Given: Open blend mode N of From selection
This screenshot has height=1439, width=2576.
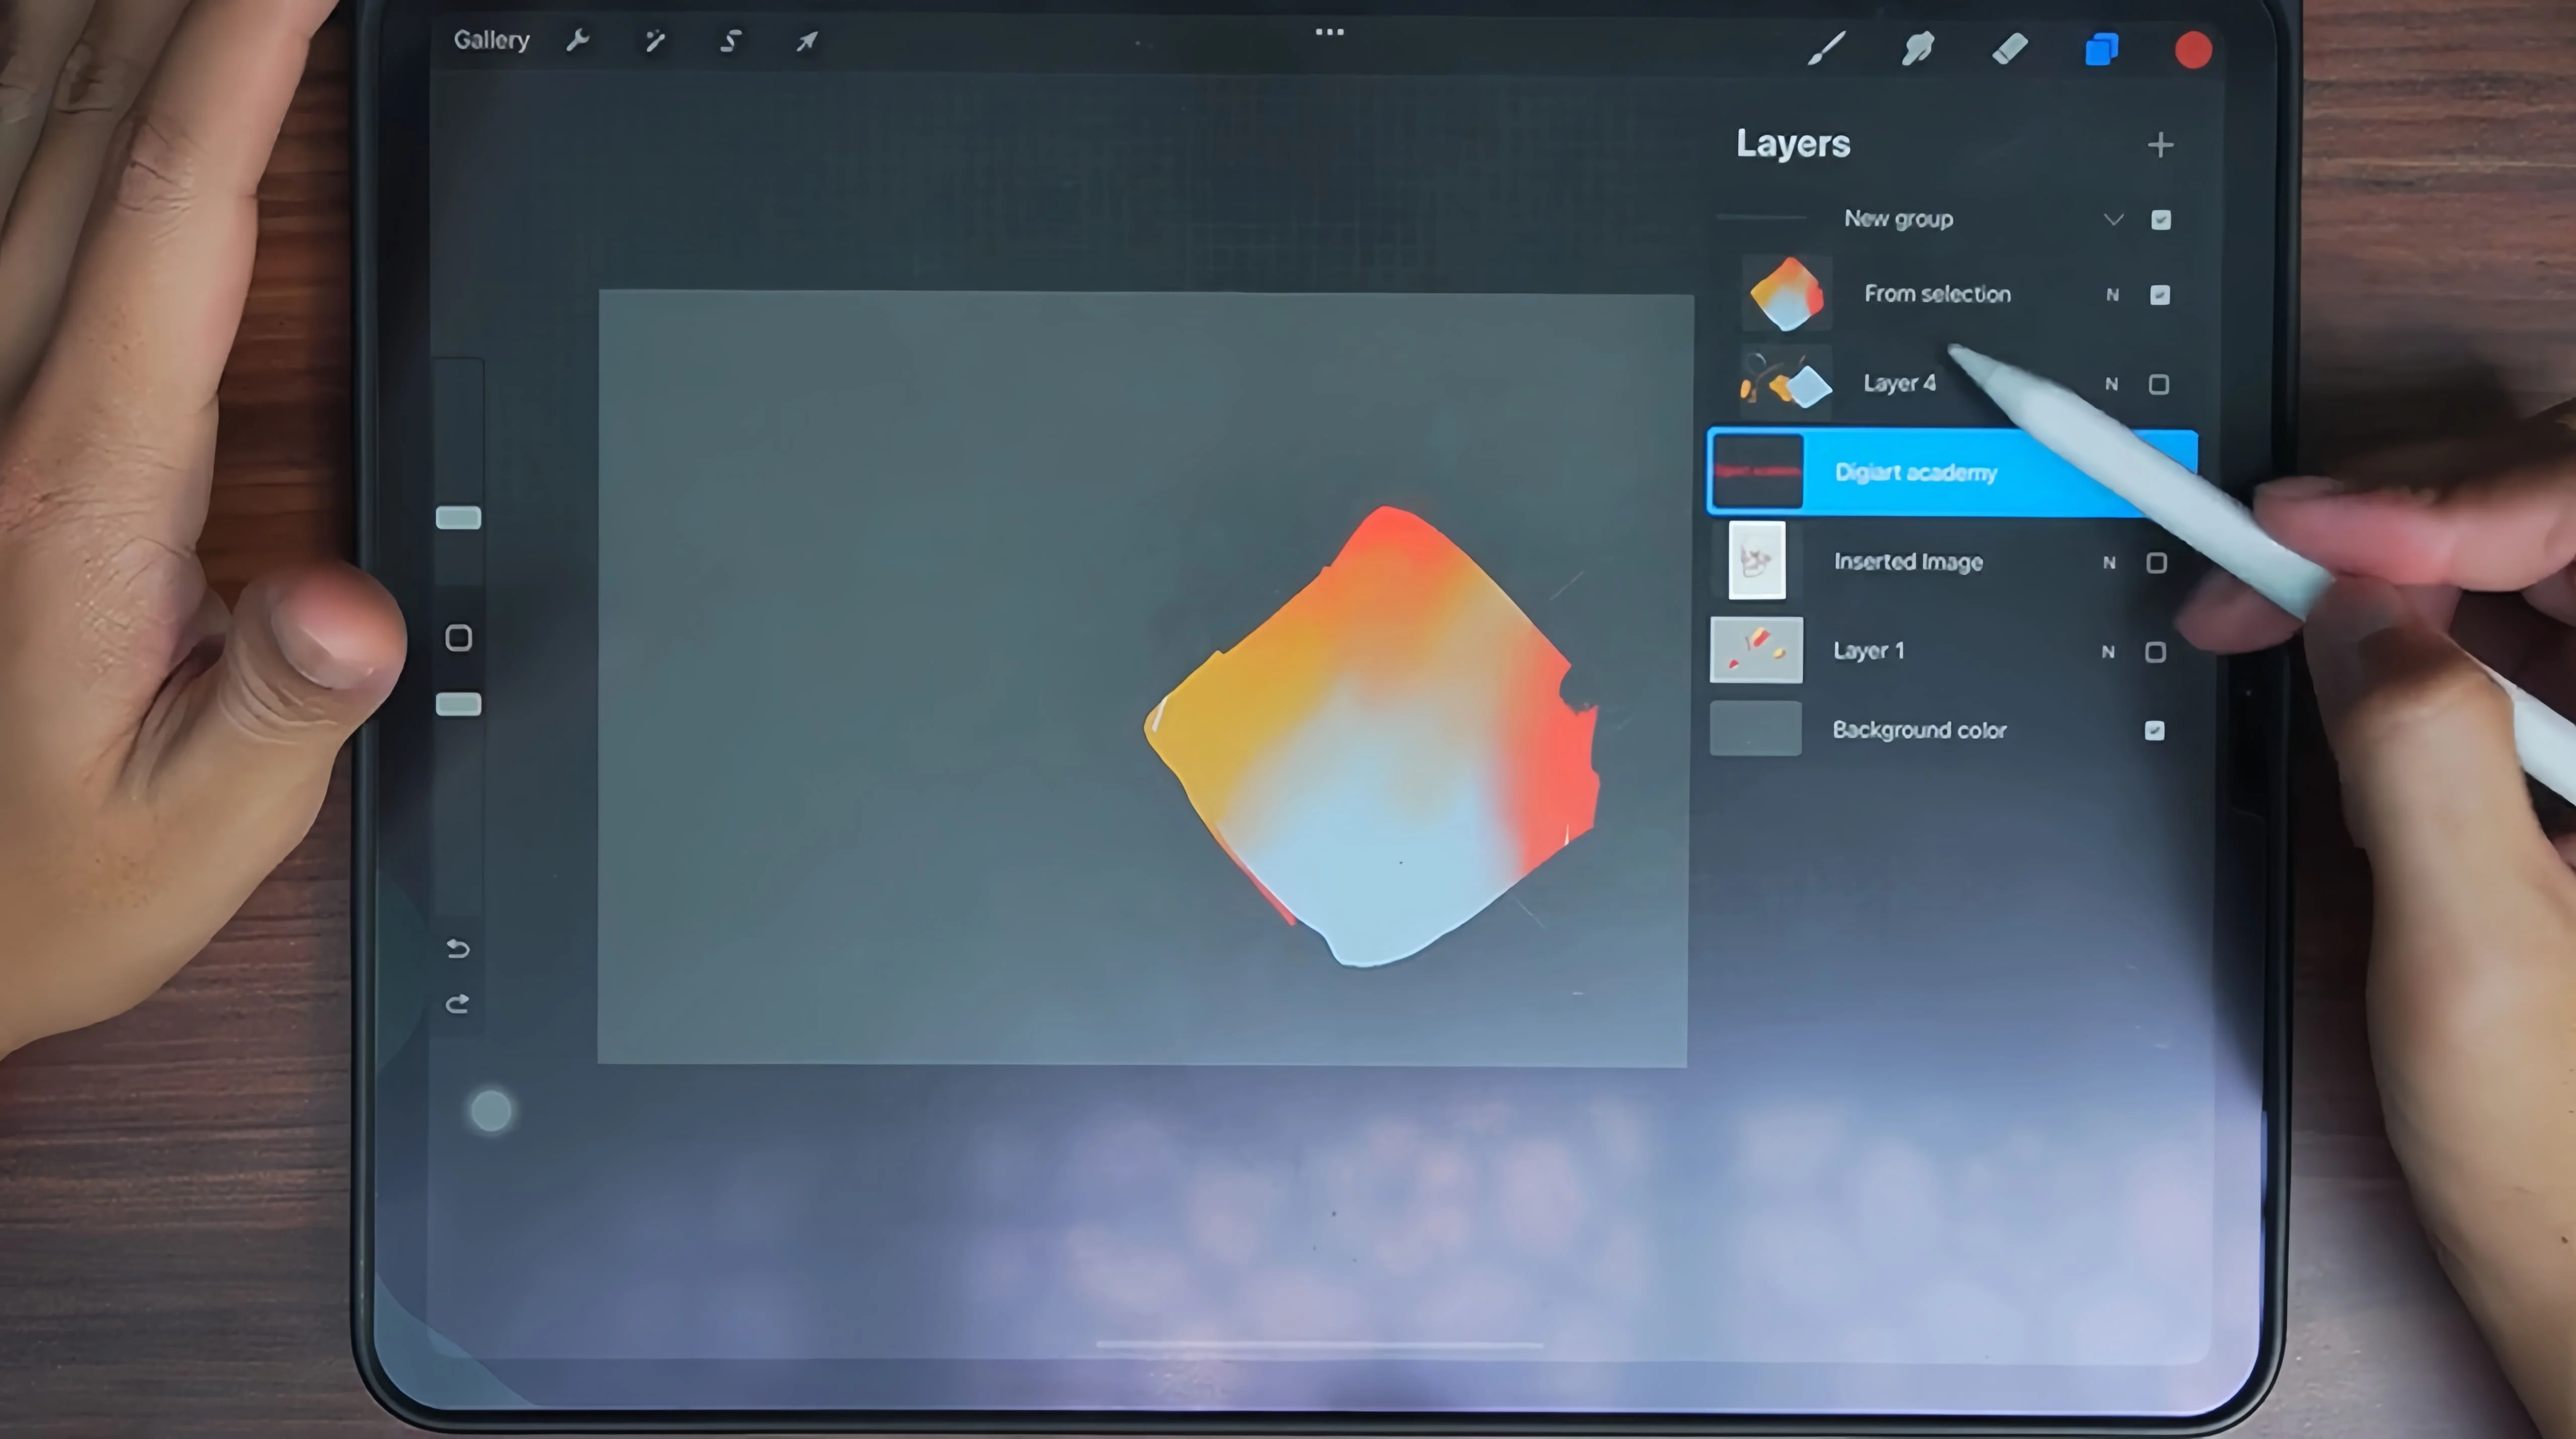Looking at the screenshot, I should (x=2112, y=295).
